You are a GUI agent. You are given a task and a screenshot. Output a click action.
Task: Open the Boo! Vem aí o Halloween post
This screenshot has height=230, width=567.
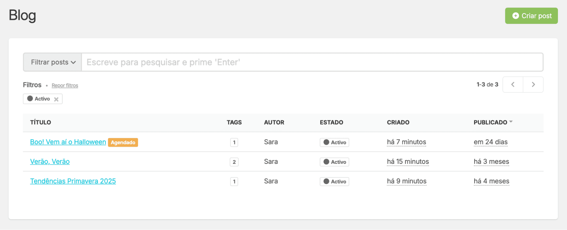pyautogui.click(x=68, y=142)
